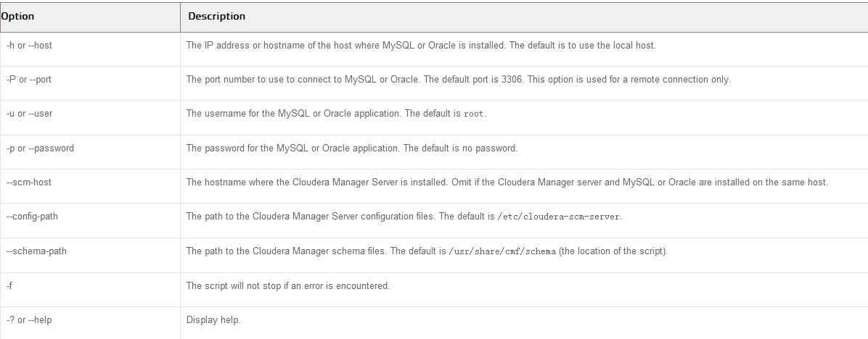Click the host IP address description text
Viewport: 868px width, 339px height.
tap(421, 46)
